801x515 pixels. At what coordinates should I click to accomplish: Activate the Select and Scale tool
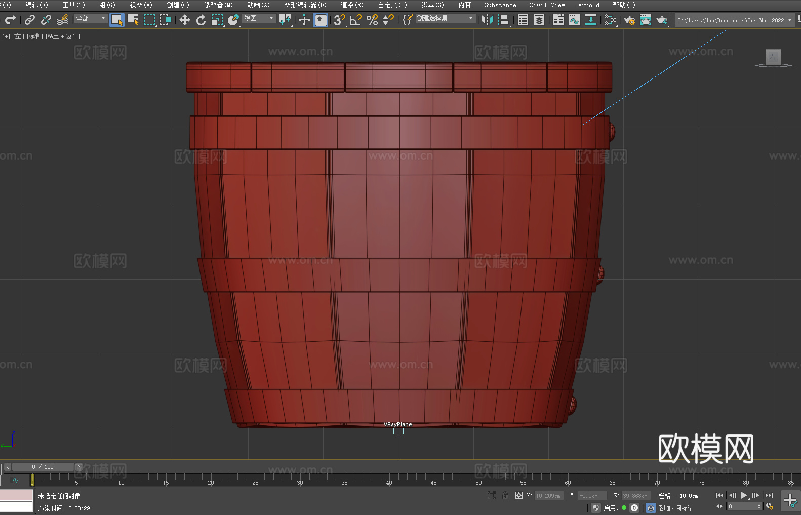click(x=217, y=20)
